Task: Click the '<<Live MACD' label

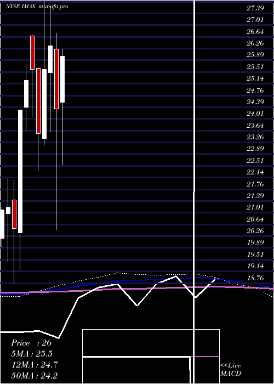Action: [231, 370]
